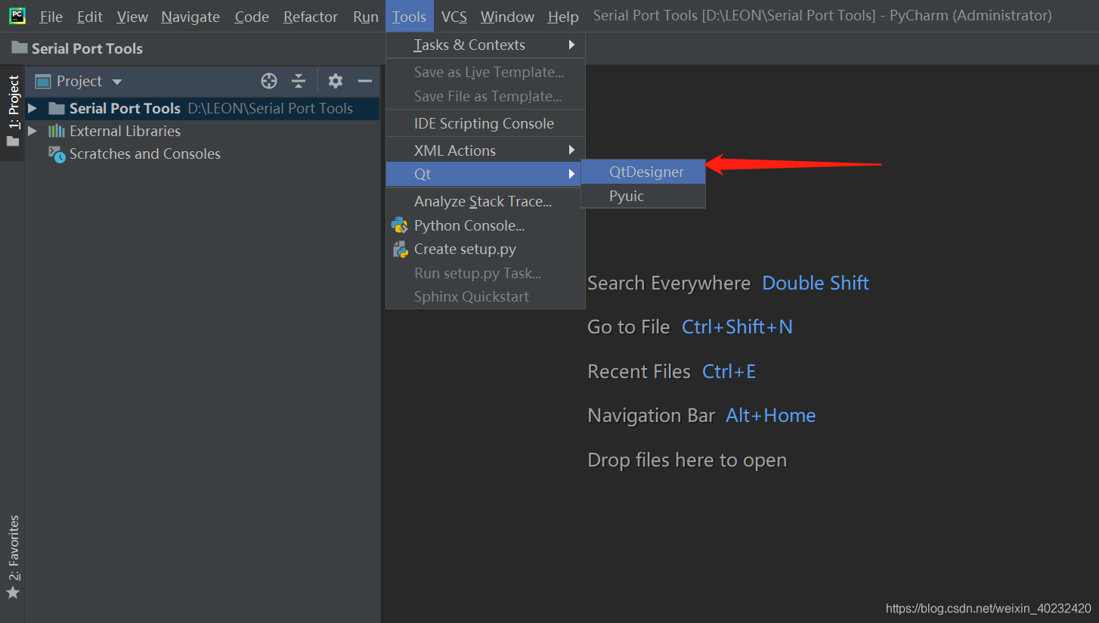This screenshot has height=623, width=1099.
Task: Click the Alt+Home shortcut text
Action: click(771, 415)
